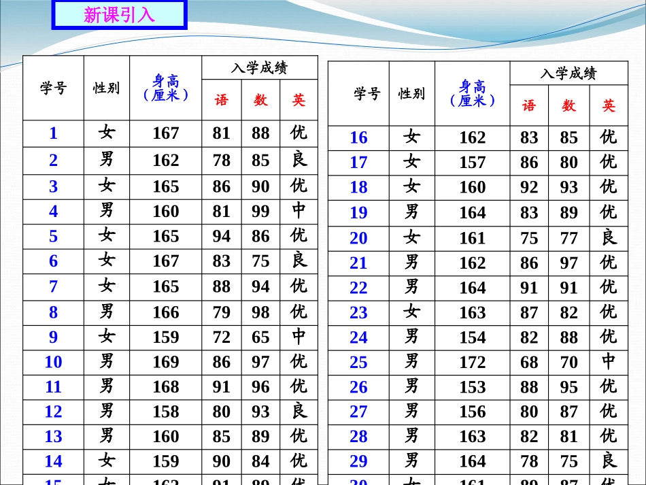The width and height of the screenshot is (646, 485).
Task: Click Chinese score 72 in student 9's row
Action: tap(221, 337)
